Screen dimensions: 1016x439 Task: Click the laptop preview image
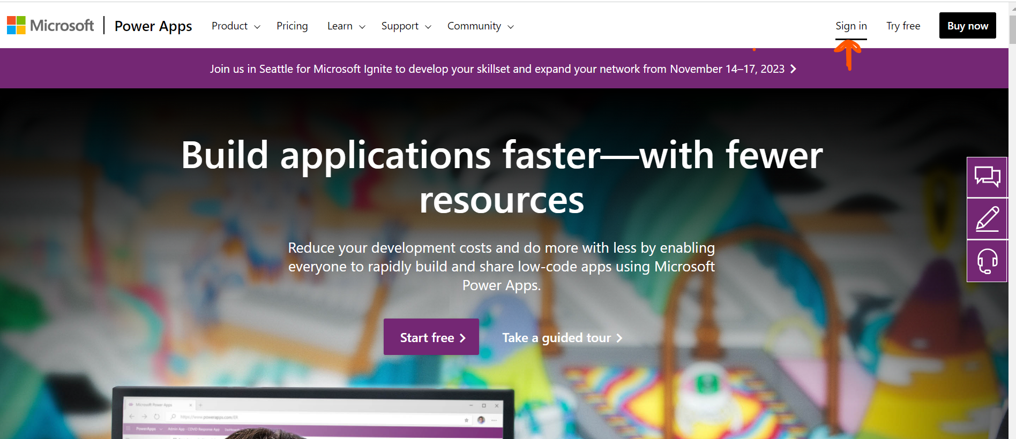pyautogui.click(x=313, y=413)
